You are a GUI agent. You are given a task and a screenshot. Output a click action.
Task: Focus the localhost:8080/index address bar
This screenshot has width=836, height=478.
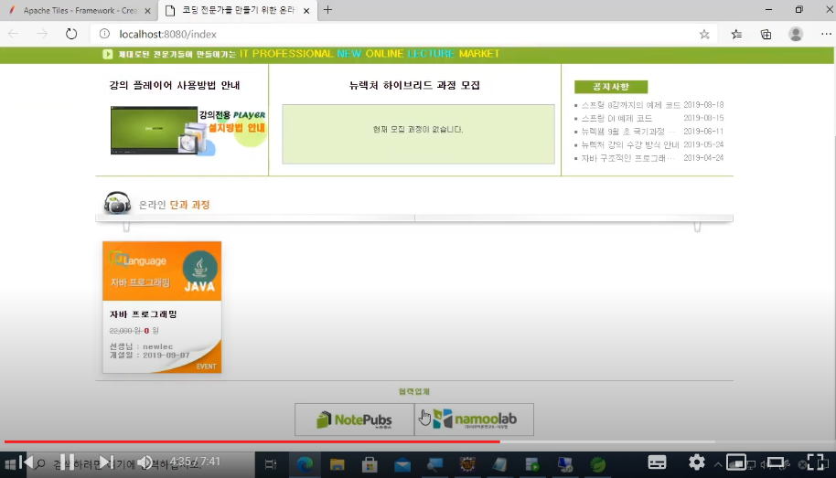167,34
